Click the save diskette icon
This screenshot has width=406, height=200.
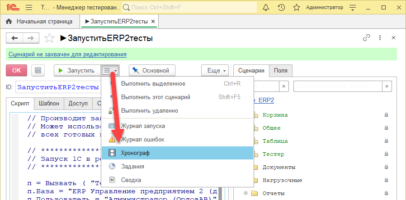[x=38, y=70]
